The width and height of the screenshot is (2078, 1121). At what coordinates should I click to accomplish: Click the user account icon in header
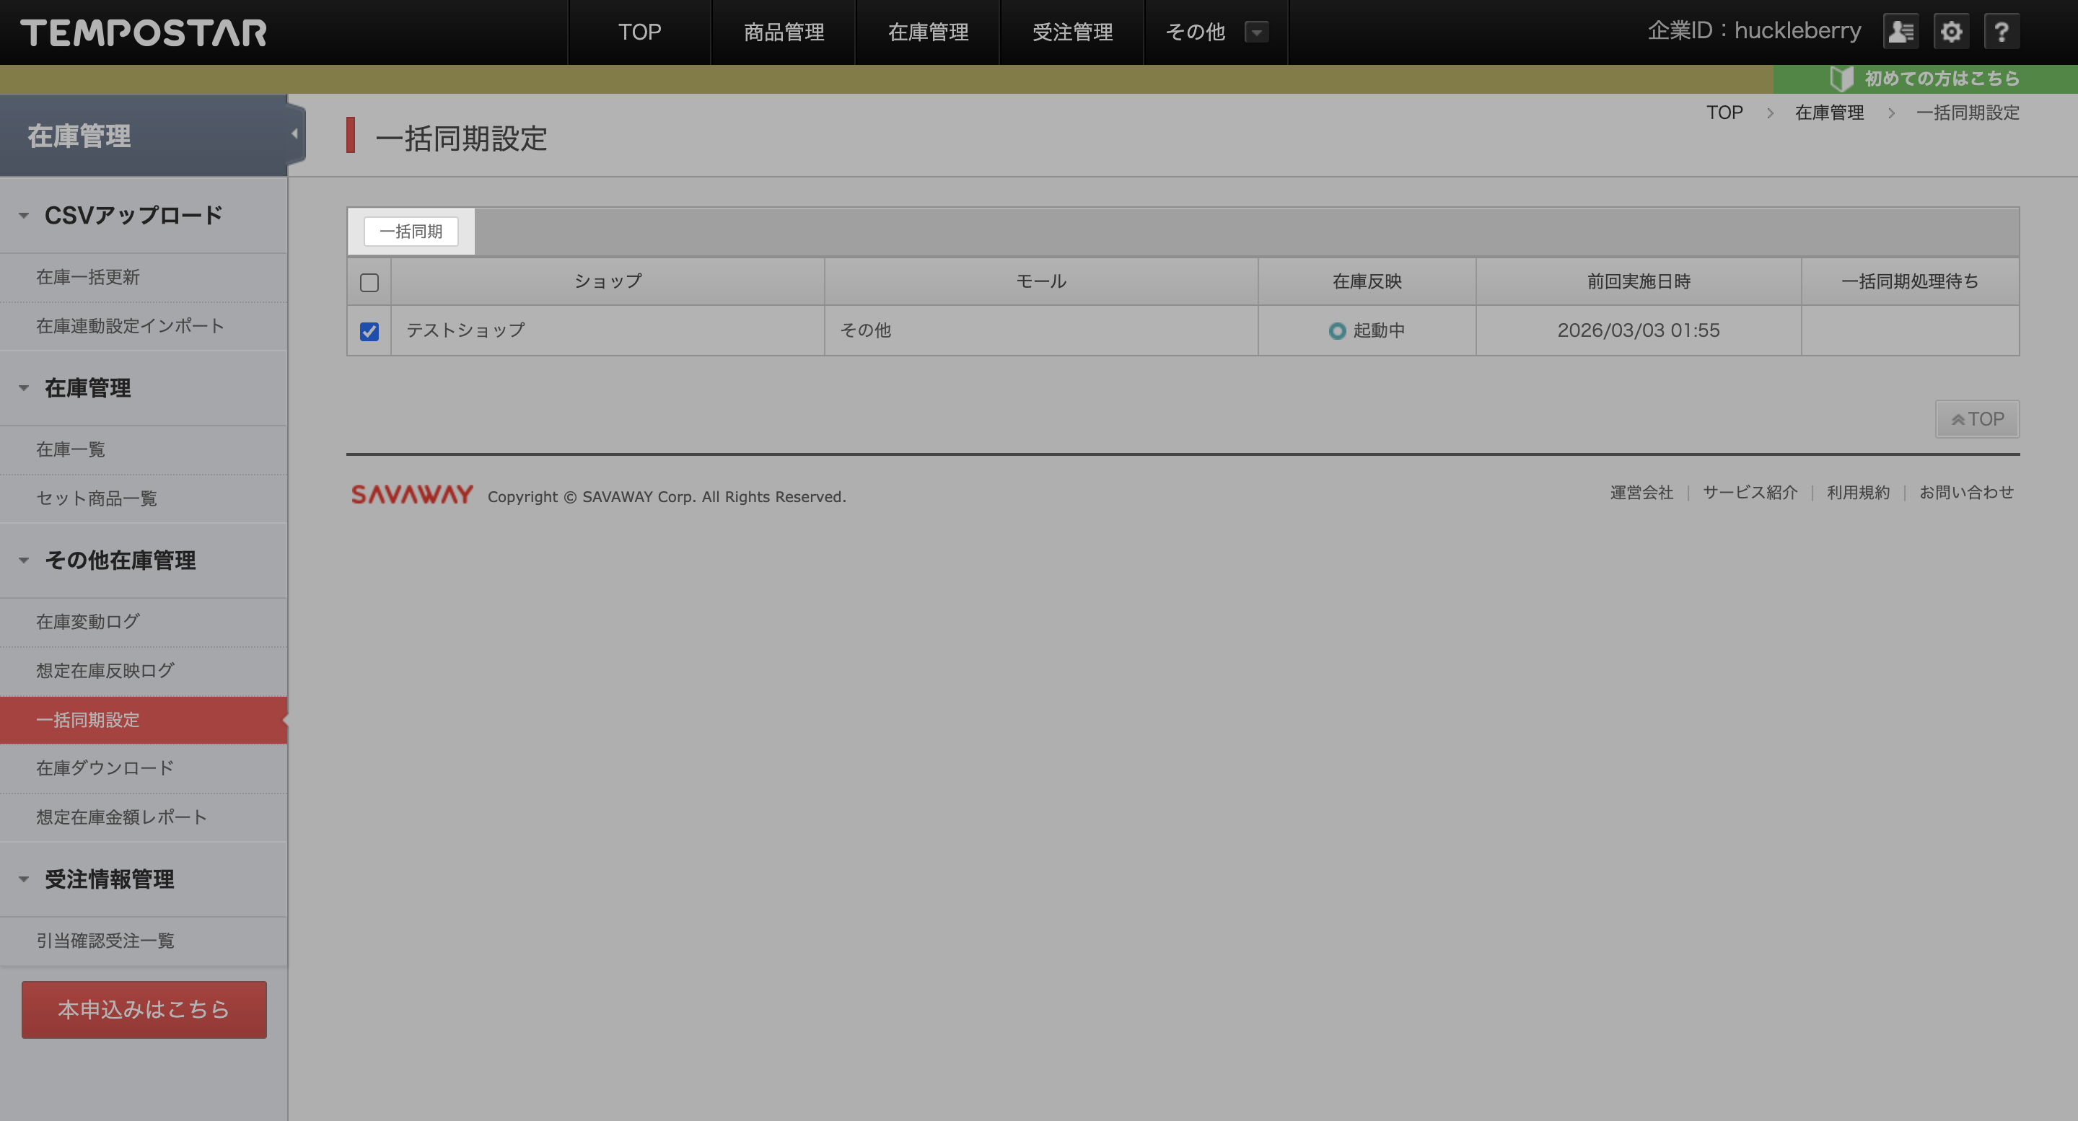[x=1901, y=32]
